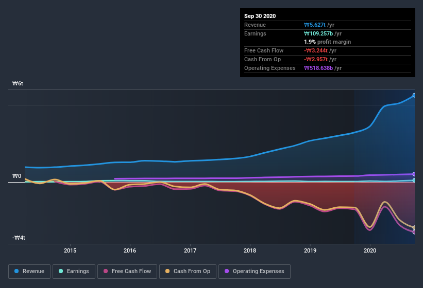Click the purple Operating Expenses end-point marker

coord(414,174)
